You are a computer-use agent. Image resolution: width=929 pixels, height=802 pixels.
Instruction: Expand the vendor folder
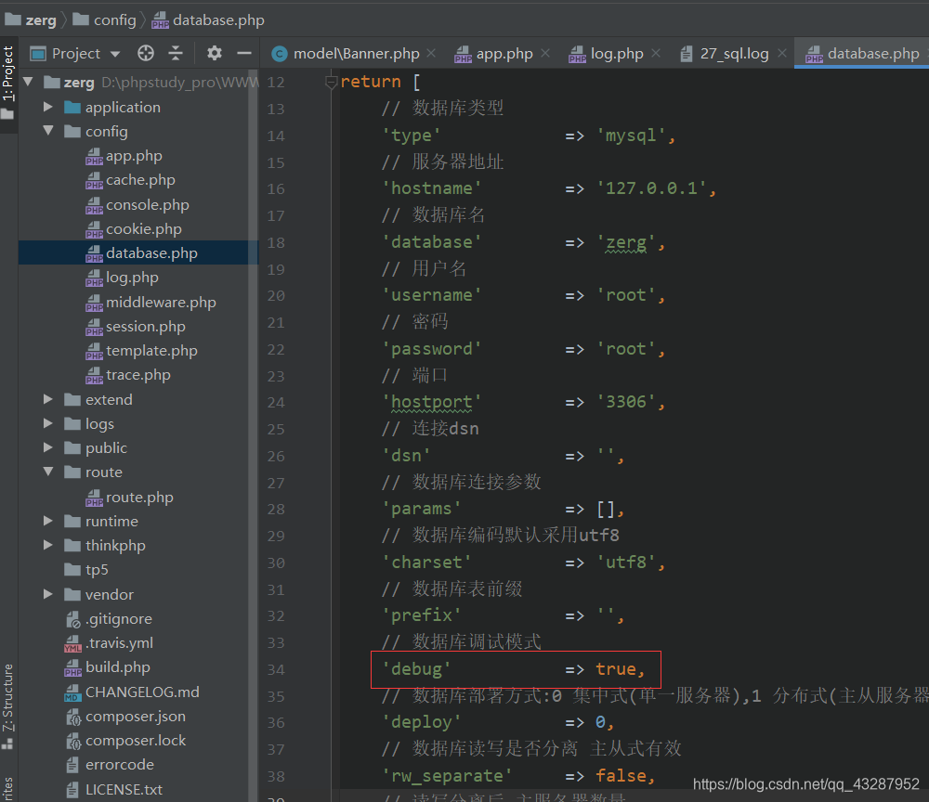pos(48,594)
